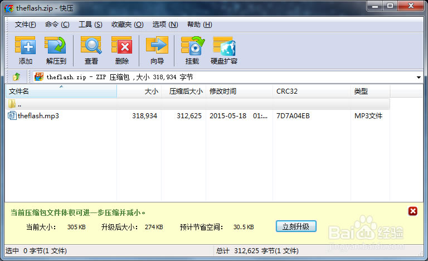Viewport: 428px width, 261px height.
Task: Click 选中 0 字节 status bar text
Action: (36, 250)
